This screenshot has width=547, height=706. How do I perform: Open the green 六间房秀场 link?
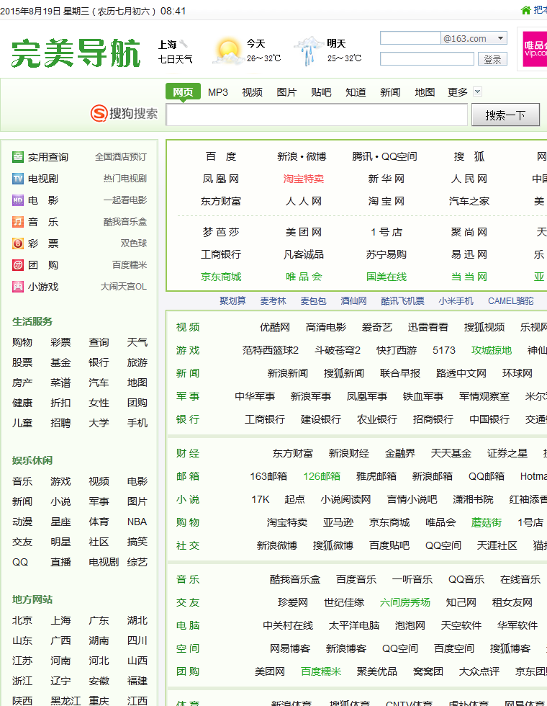(404, 602)
